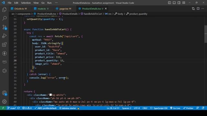
Task: Click the VS Code logo icon
Action: [3, 3]
